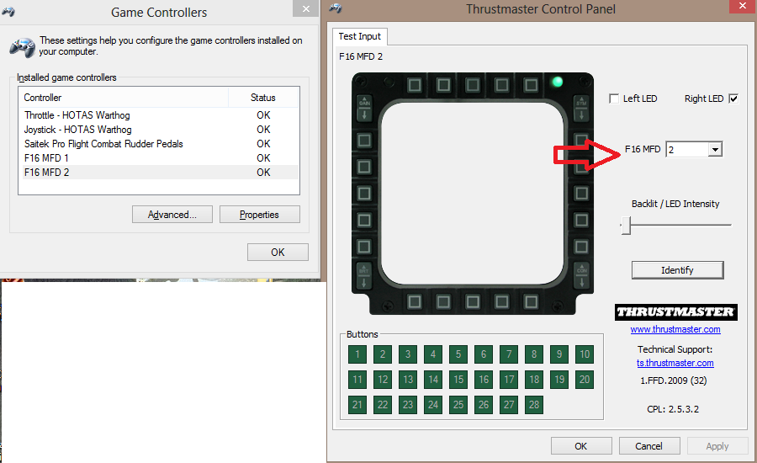Click button indicator 20
The width and height of the screenshot is (757, 463).
[585, 380]
